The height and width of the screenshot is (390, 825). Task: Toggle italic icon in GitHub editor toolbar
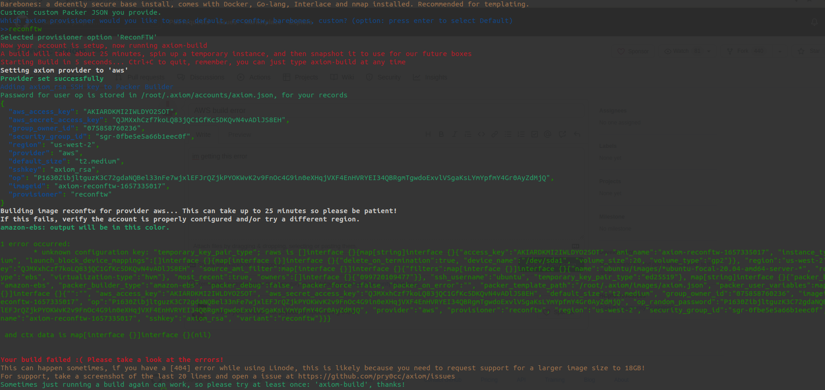454,134
